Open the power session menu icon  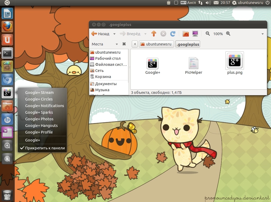[267, 3]
